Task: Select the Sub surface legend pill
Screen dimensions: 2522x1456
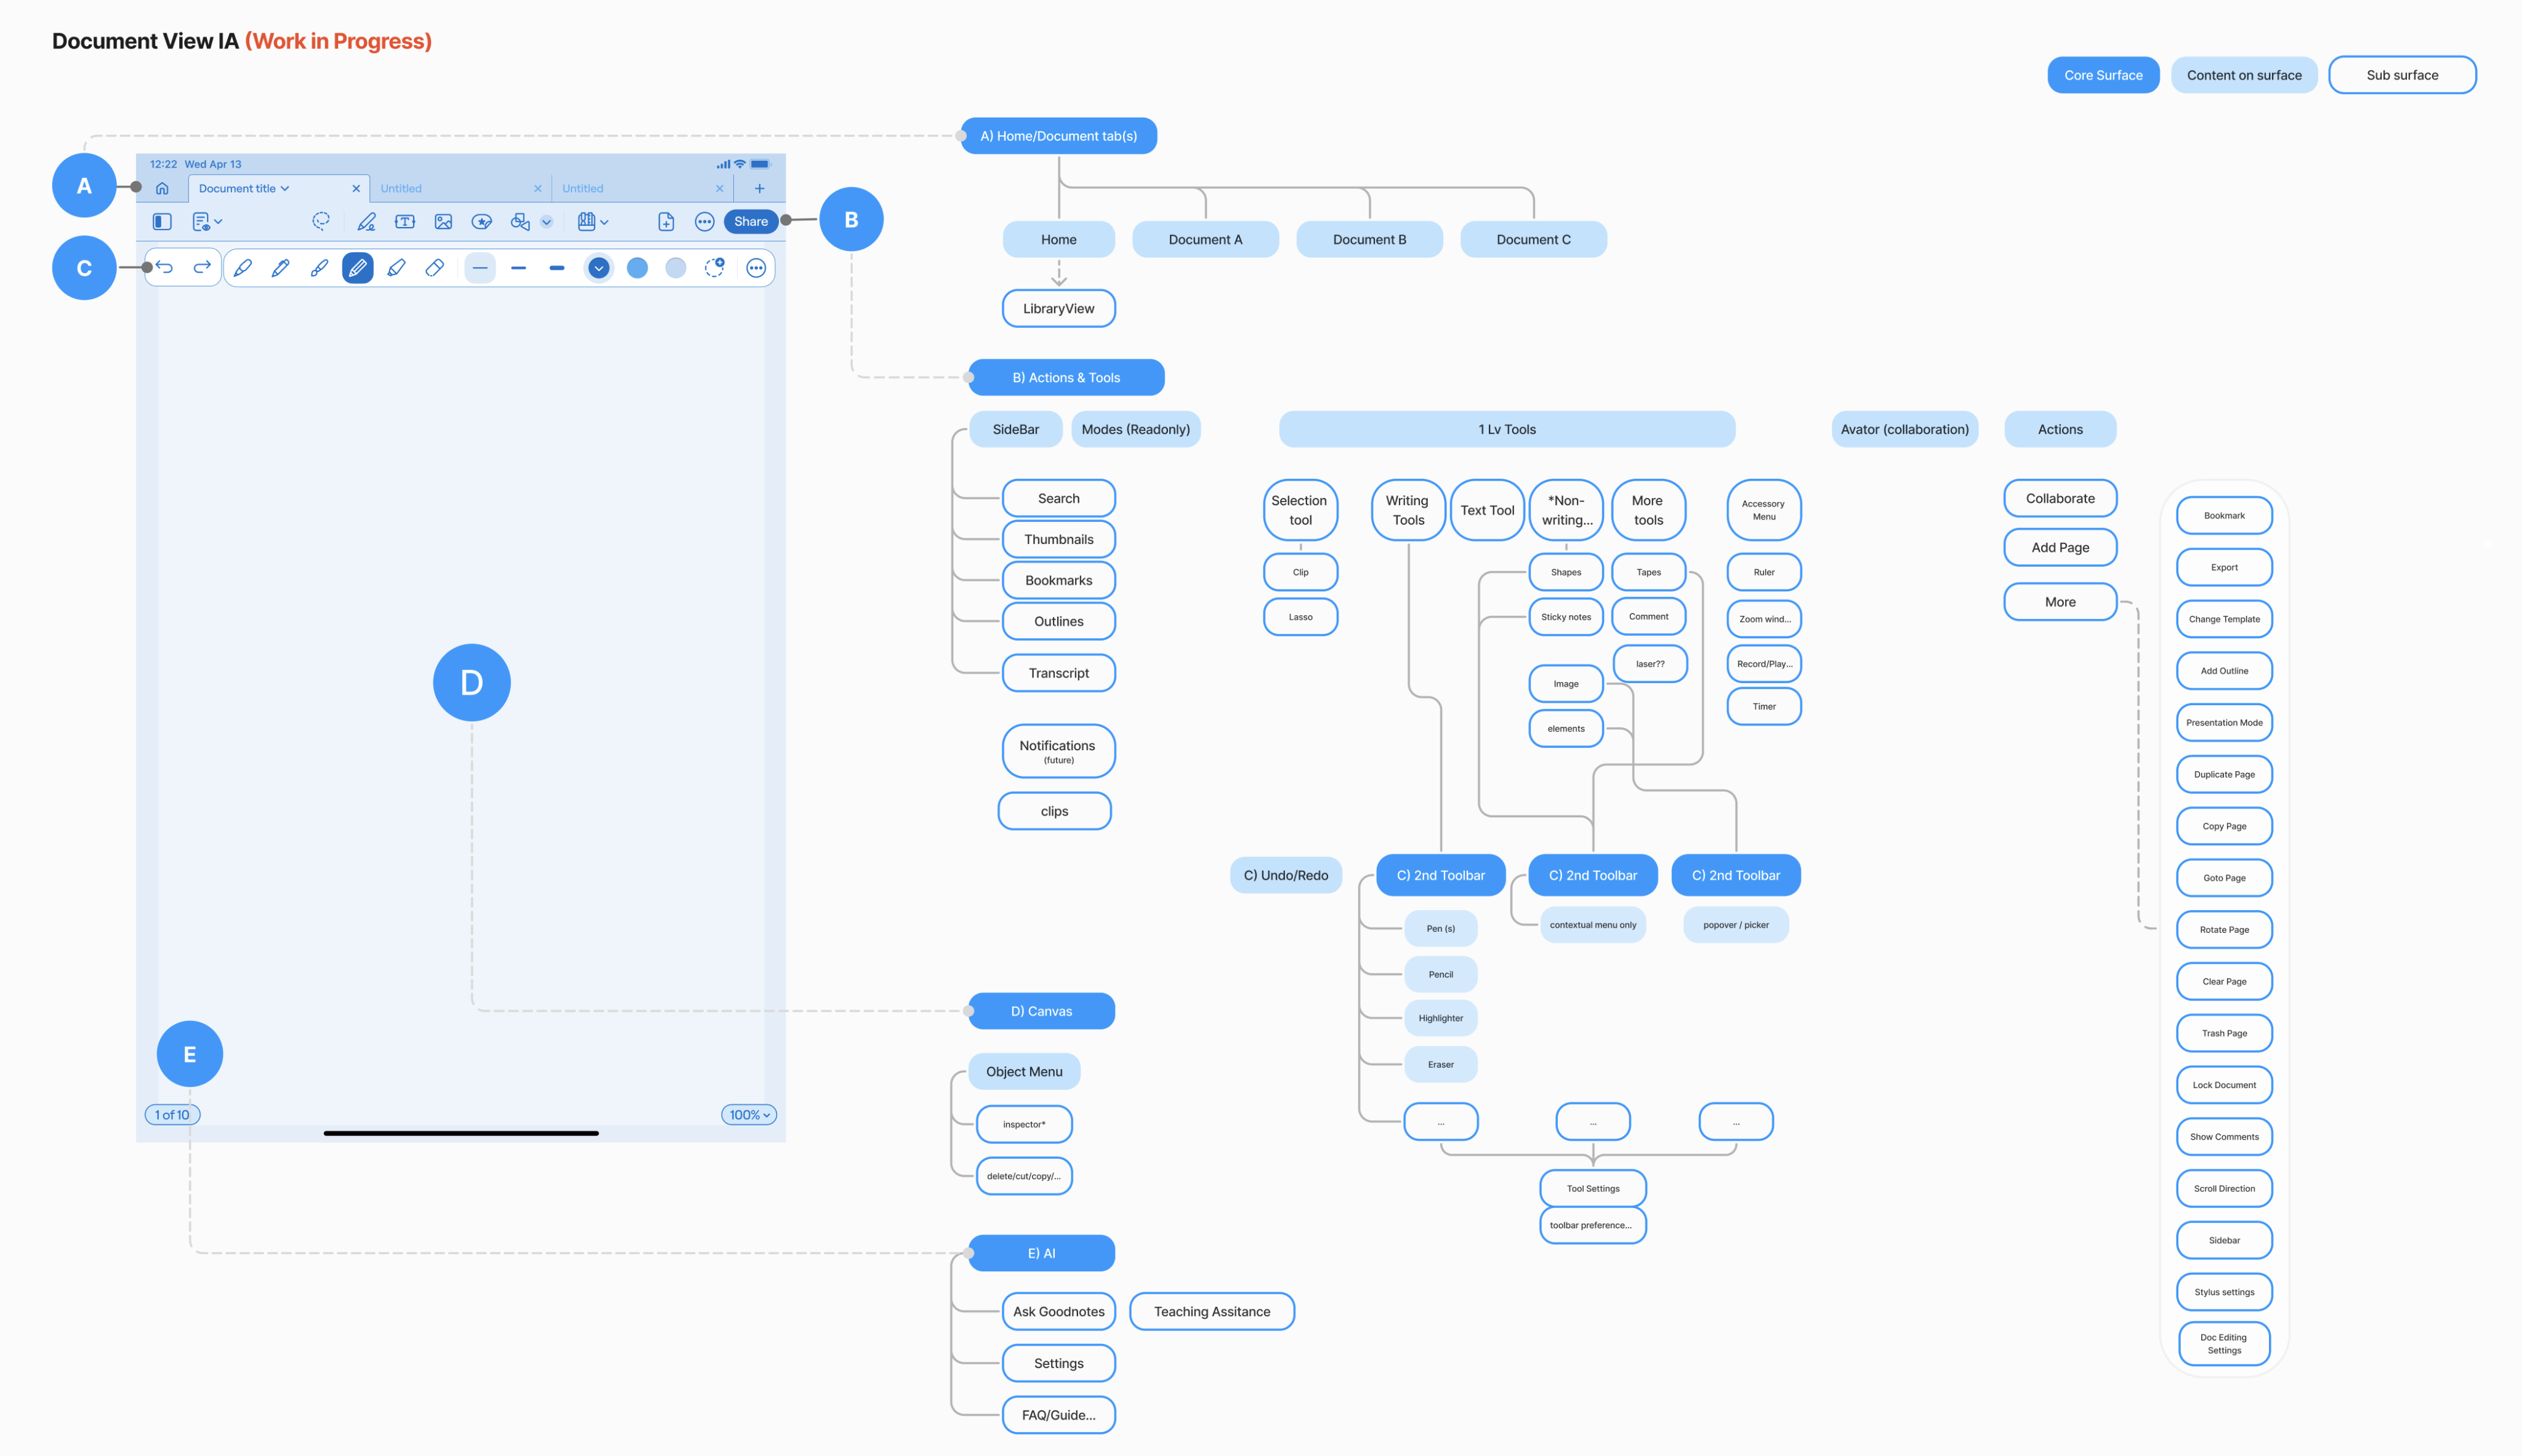Action: [2402, 75]
